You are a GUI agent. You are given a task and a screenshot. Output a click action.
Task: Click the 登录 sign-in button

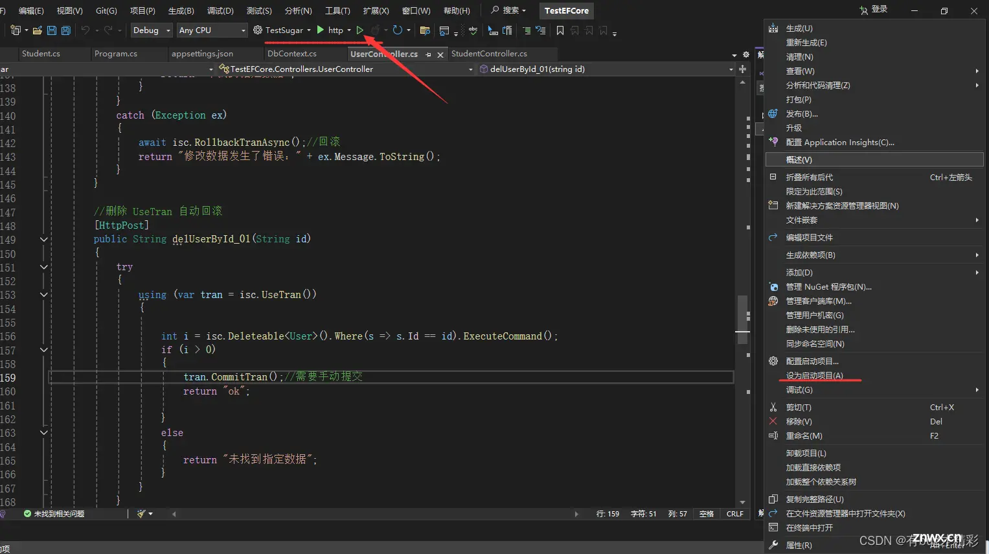874,10
